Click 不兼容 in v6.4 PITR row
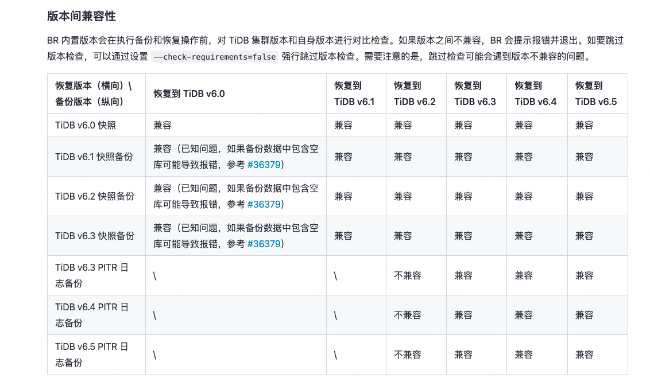 [x=408, y=315]
